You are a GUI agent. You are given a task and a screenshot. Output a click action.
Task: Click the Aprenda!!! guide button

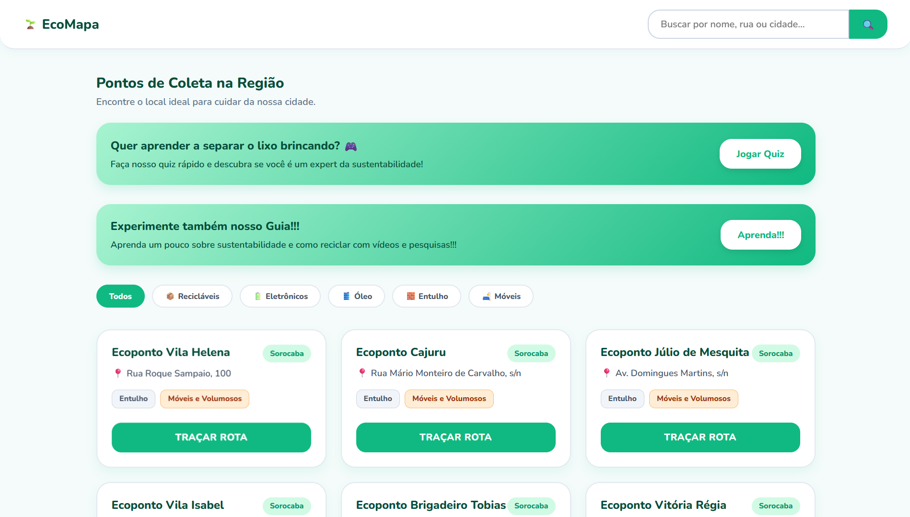tap(760, 235)
